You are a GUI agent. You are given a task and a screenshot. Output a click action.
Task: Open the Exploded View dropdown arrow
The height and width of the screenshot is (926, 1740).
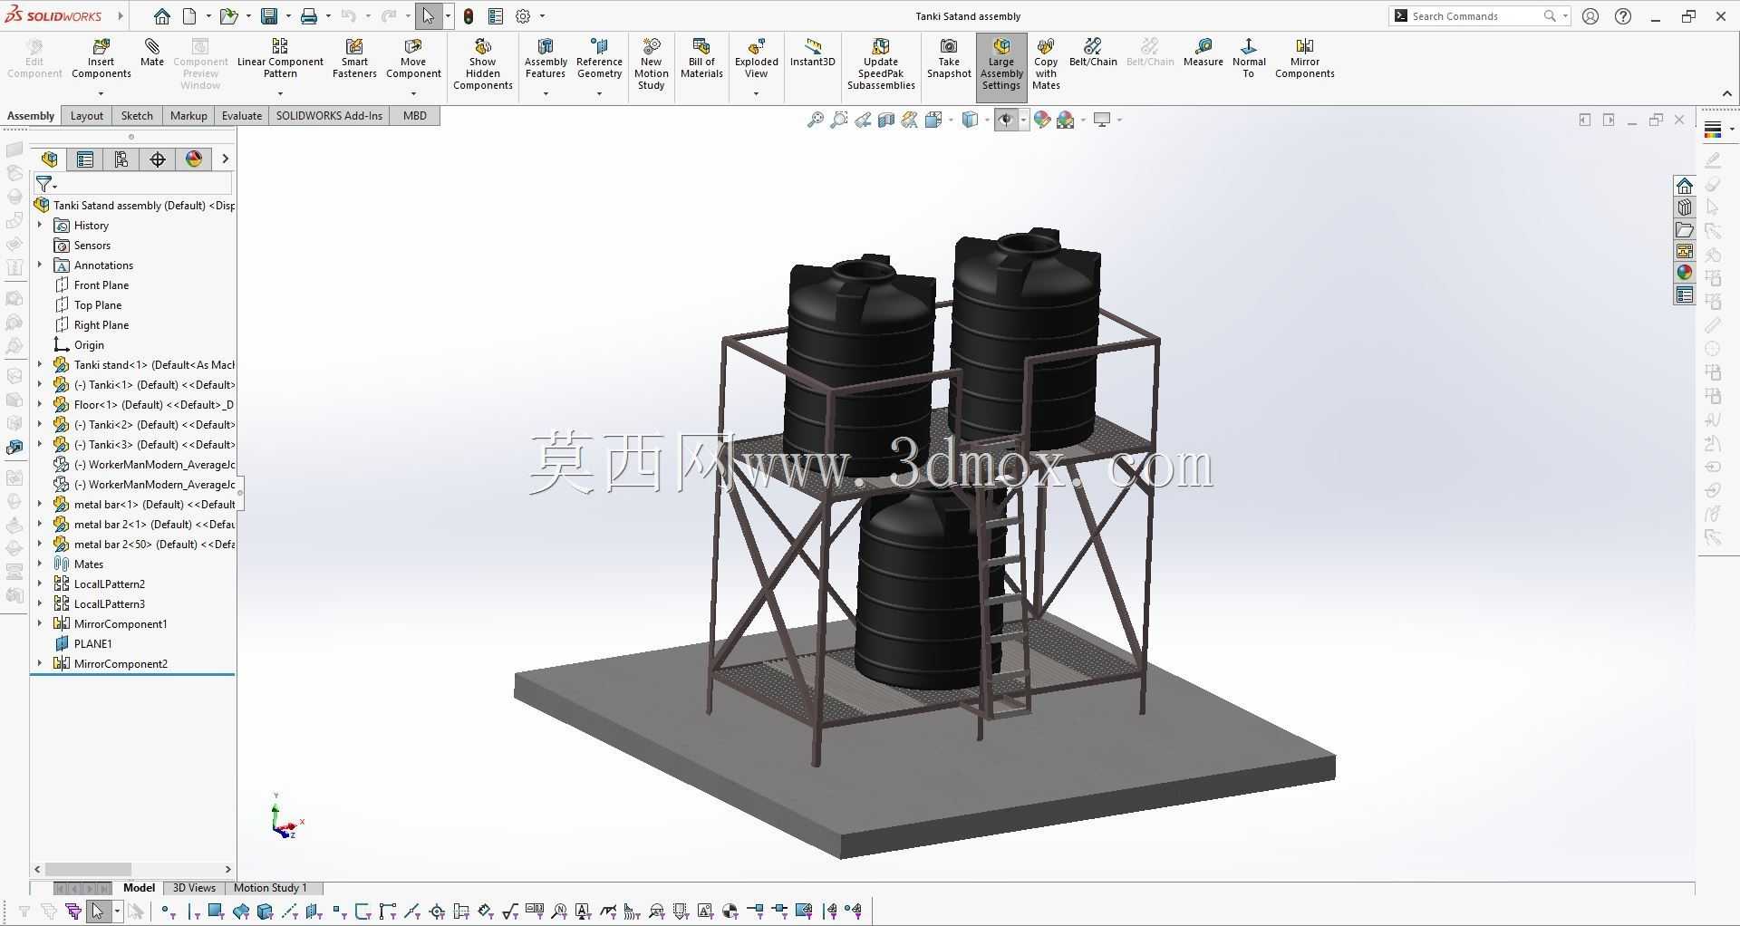pos(756,93)
